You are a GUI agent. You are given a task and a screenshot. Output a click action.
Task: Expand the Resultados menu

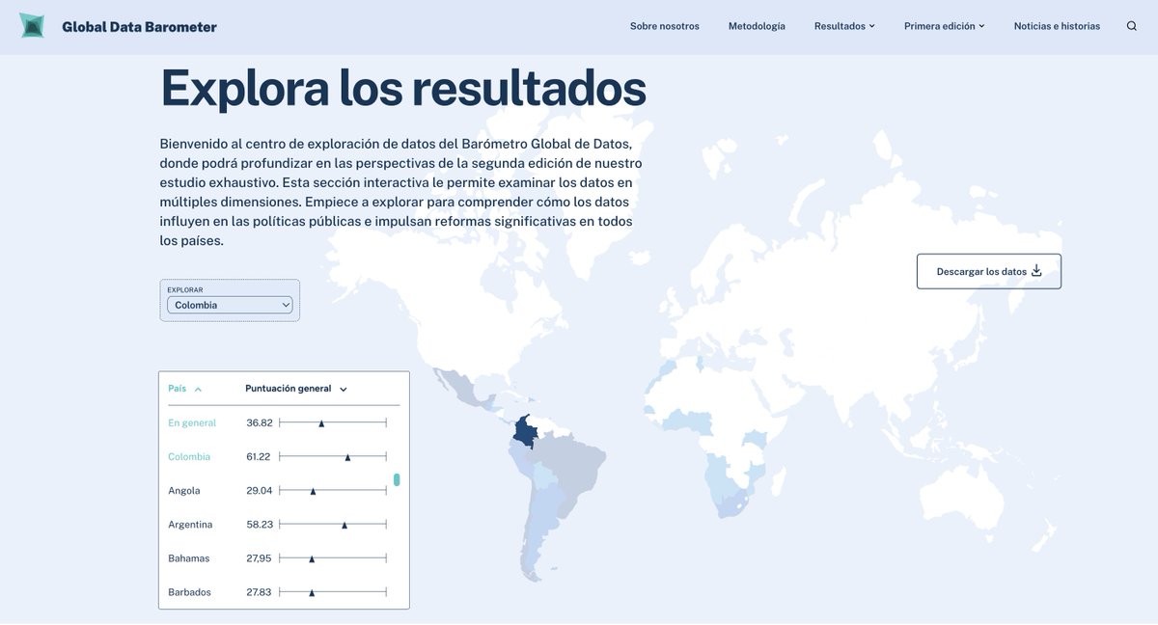pyautogui.click(x=839, y=26)
